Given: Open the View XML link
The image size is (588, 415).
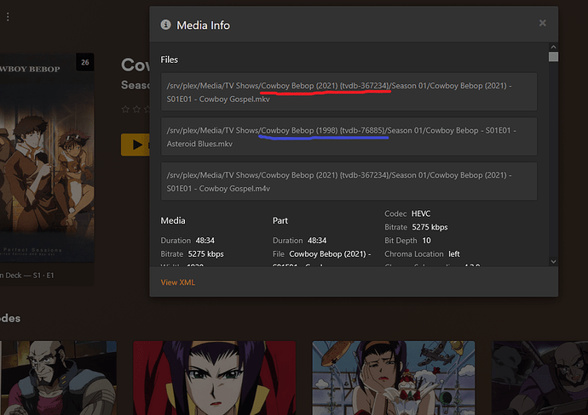Looking at the screenshot, I should click(x=178, y=282).
